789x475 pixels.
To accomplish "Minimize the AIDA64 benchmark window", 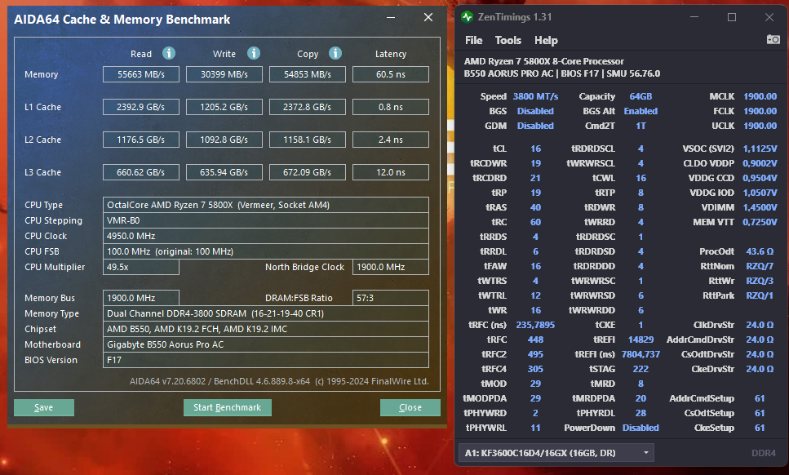I will pyautogui.click(x=391, y=18).
